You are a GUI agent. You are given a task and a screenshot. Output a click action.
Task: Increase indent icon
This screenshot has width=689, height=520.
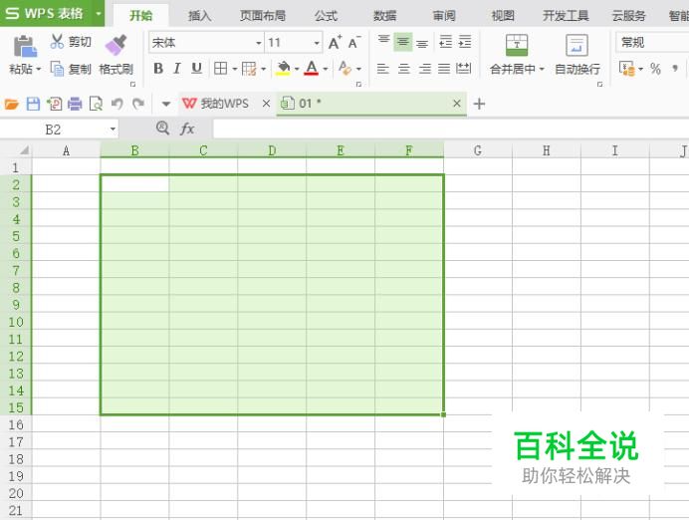[464, 41]
